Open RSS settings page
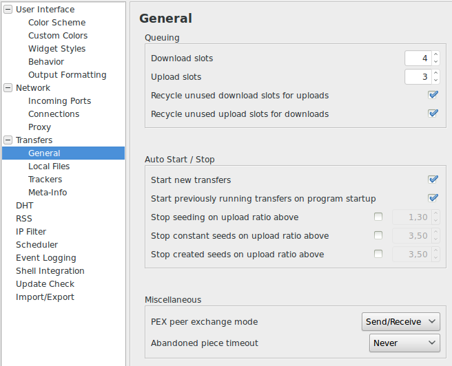 [x=24, y=219]
